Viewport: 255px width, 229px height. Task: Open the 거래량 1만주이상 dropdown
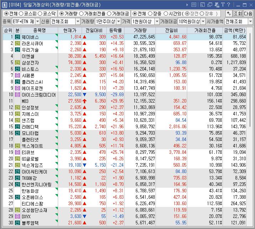tap(119, 21)
